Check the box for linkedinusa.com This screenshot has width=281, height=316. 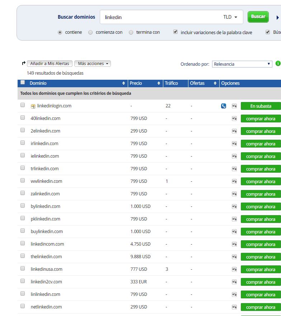tap(23, 268)
